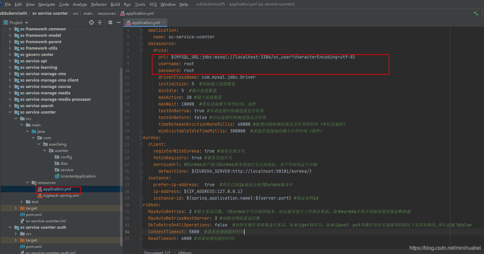The height and width of the screenshot is (254, 484).
Task: Expand xc-service-api module
Action: tap(10, 61)
